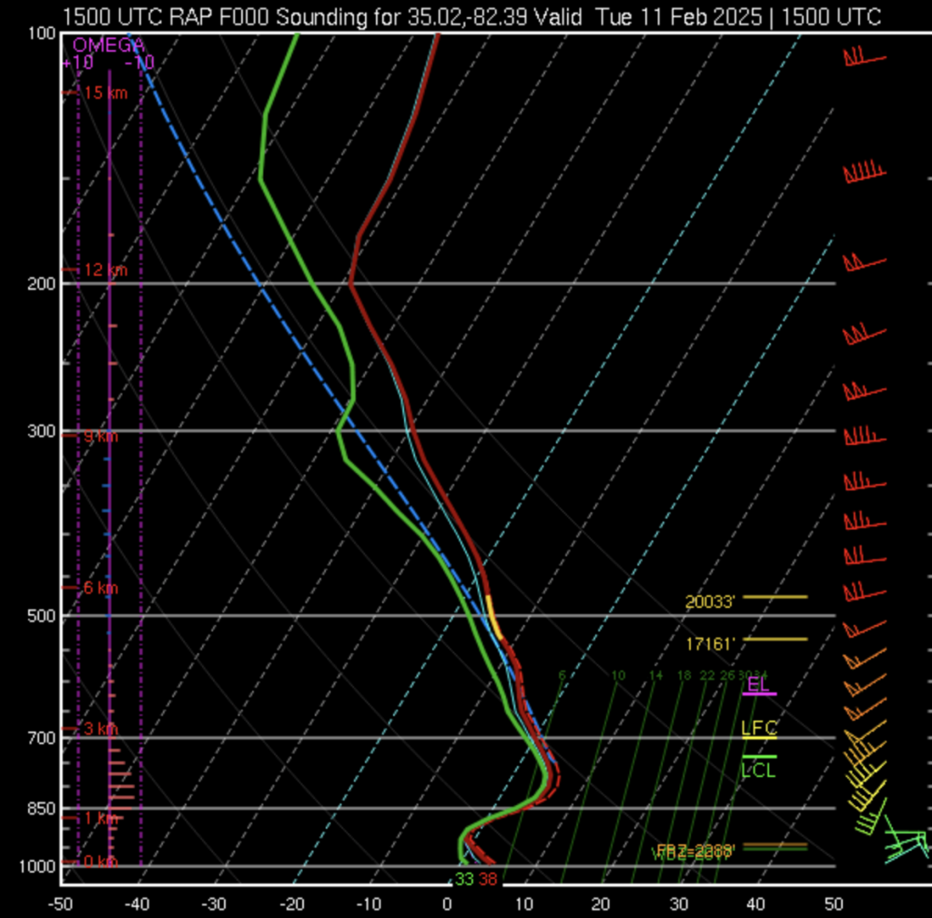Click -20 on the temperature axis
932x918 pixels.
tap(291, 904)
